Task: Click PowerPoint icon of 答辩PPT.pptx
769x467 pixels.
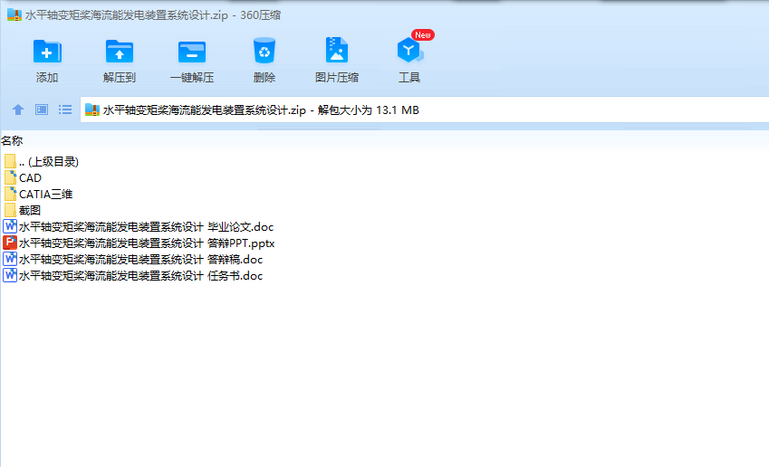Action: (x=10, y=243)
